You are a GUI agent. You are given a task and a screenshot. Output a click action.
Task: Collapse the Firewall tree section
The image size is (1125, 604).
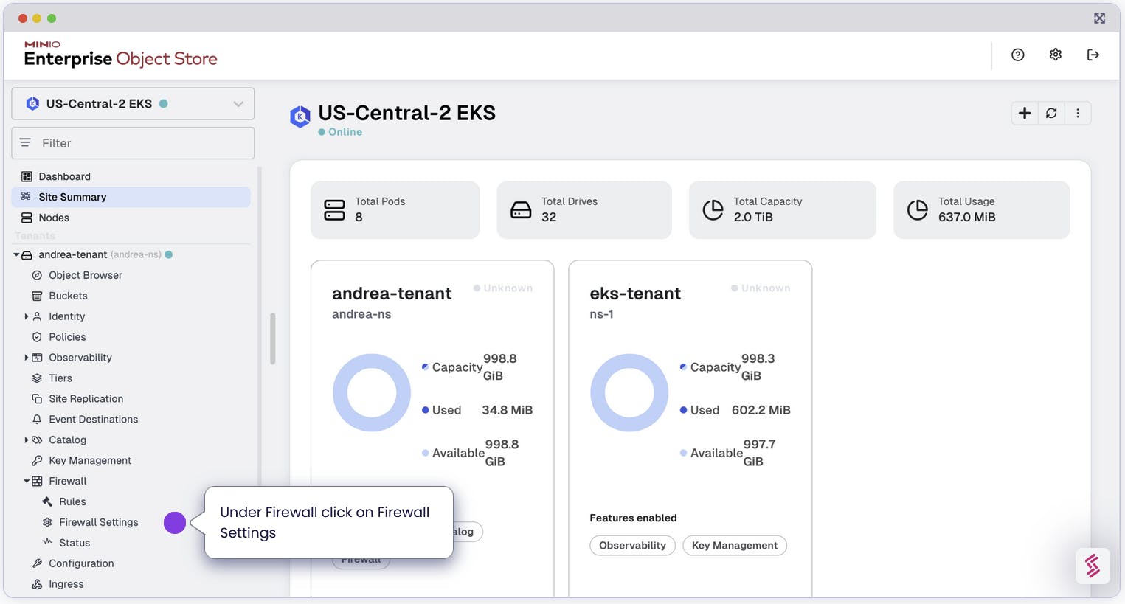click(27, 481)
